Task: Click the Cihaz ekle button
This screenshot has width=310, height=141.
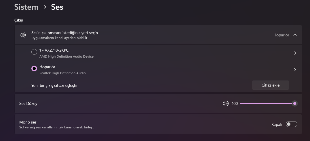Action: coord(270,85)
